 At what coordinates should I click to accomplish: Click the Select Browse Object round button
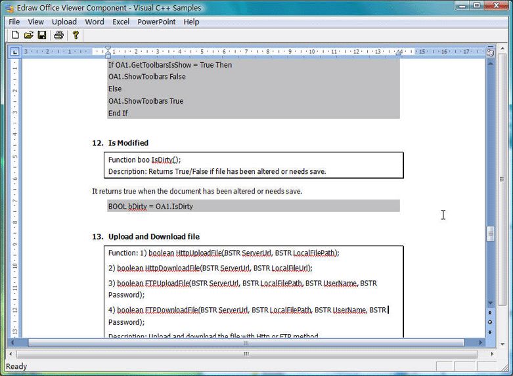click(x=490, y=322)
